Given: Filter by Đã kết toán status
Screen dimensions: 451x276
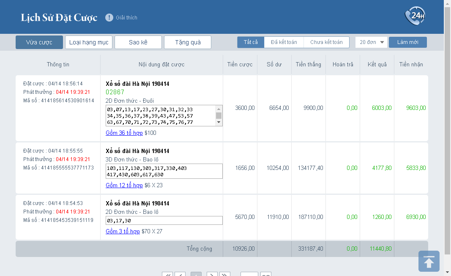Looking at the screenshot, I should (284, 42).
